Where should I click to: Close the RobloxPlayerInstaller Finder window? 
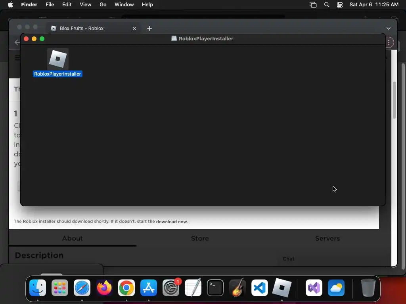click(26, 39)
